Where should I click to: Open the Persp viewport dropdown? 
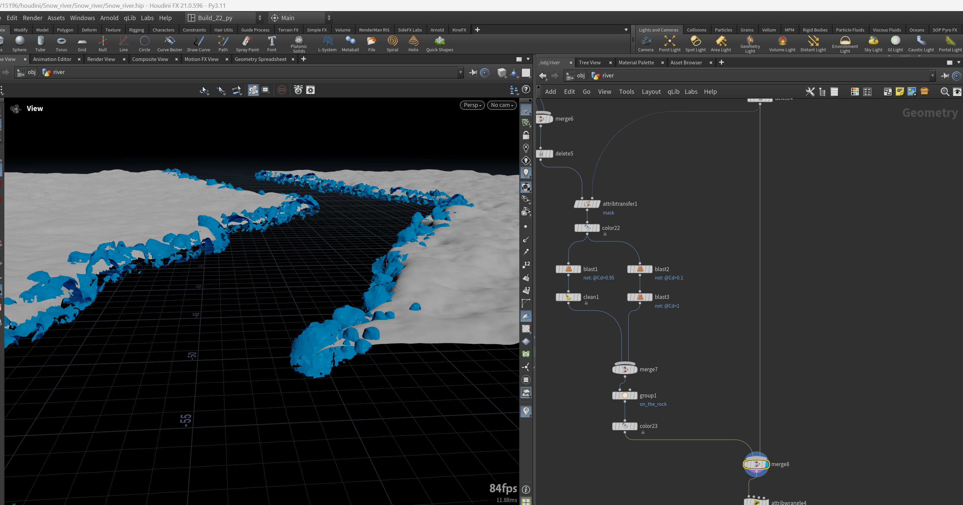472,105
